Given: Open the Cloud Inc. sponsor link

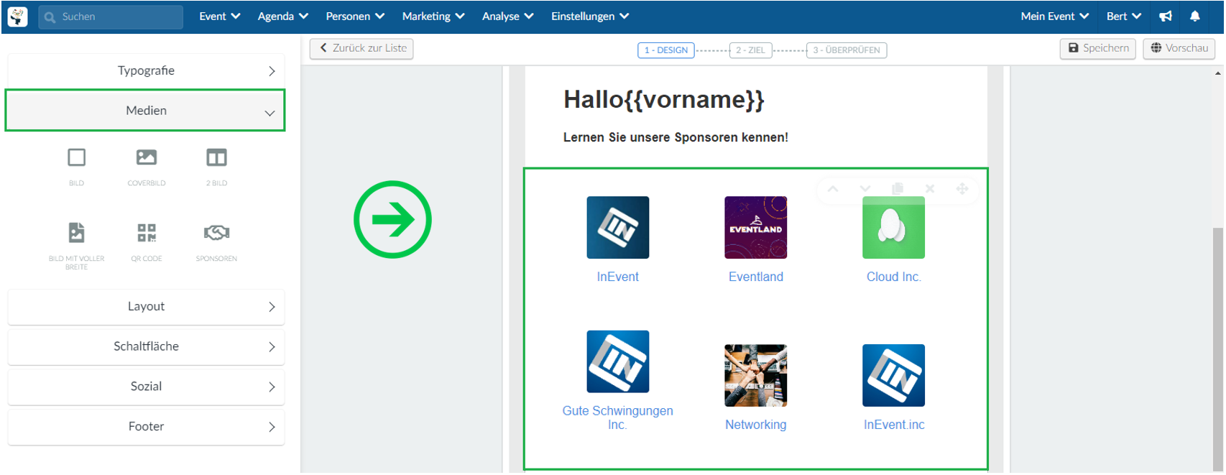Looking at the screenshot, I should click(x=894, y=277).
